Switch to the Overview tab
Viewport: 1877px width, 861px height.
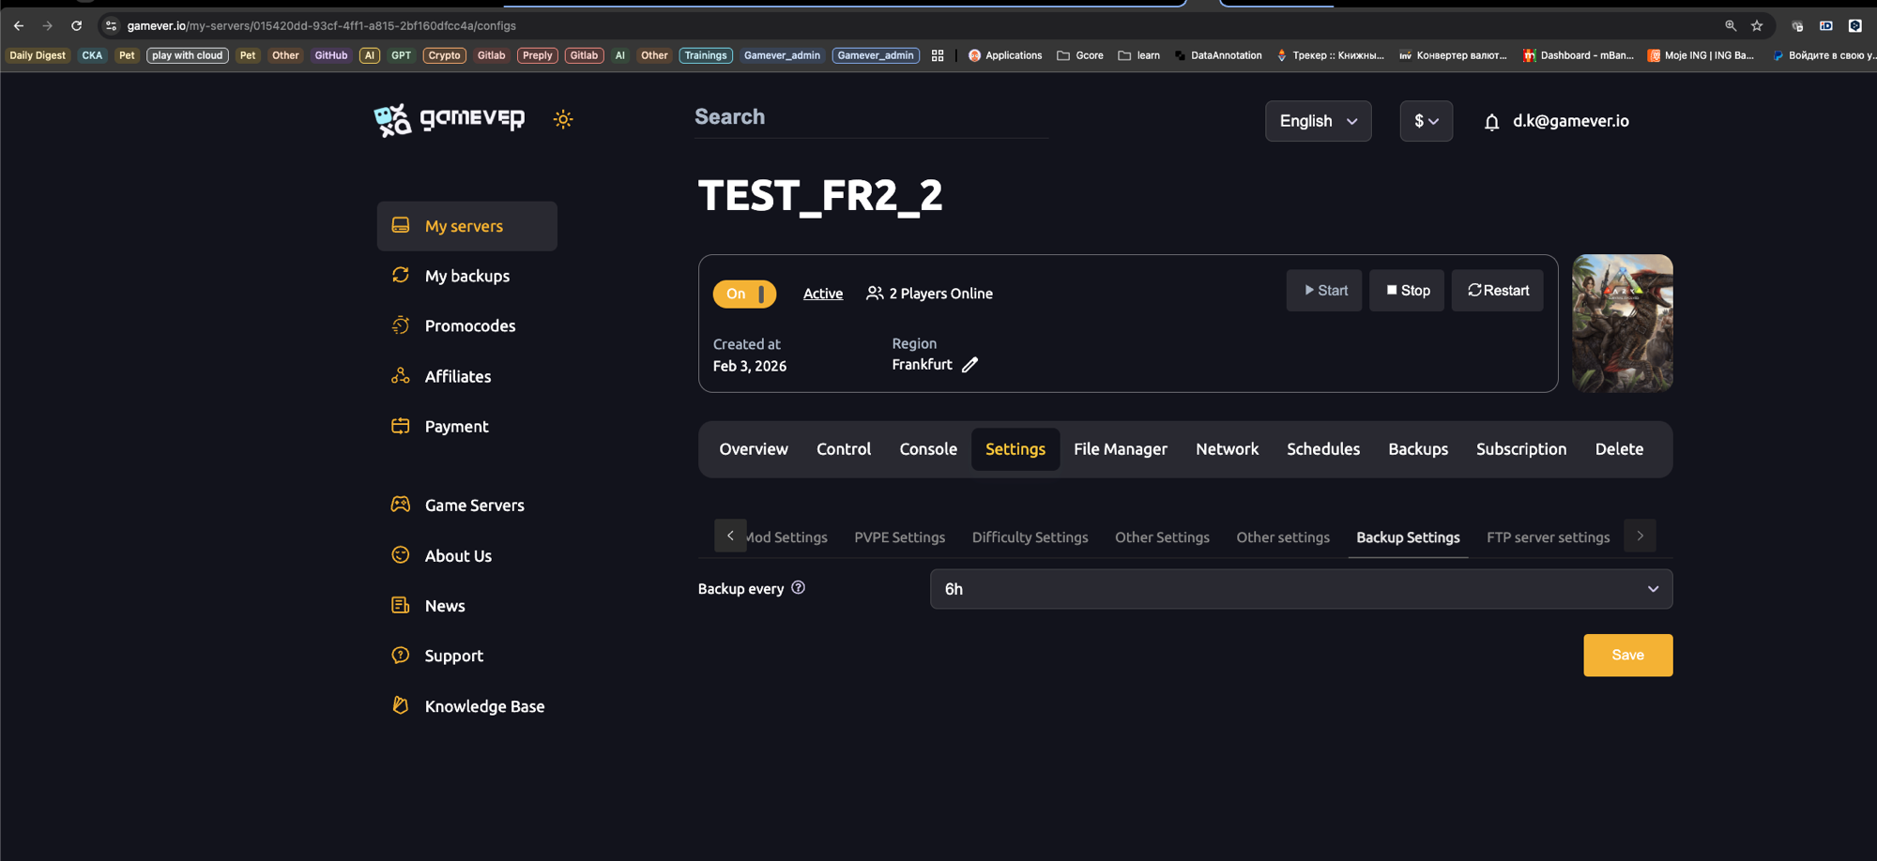pyautogui.click(x=754, y=449)
